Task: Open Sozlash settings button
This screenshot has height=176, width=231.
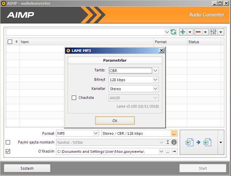Action: click(27, 168)
